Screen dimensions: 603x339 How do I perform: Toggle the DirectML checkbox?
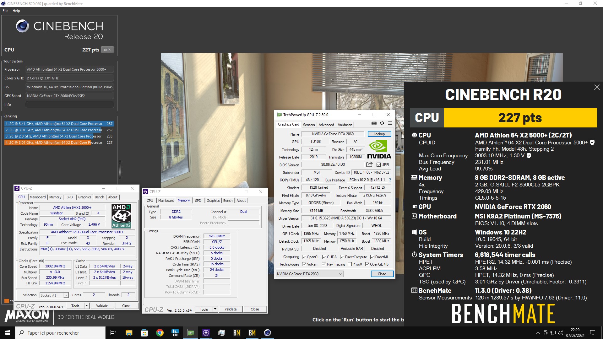(x=372, y=257)
